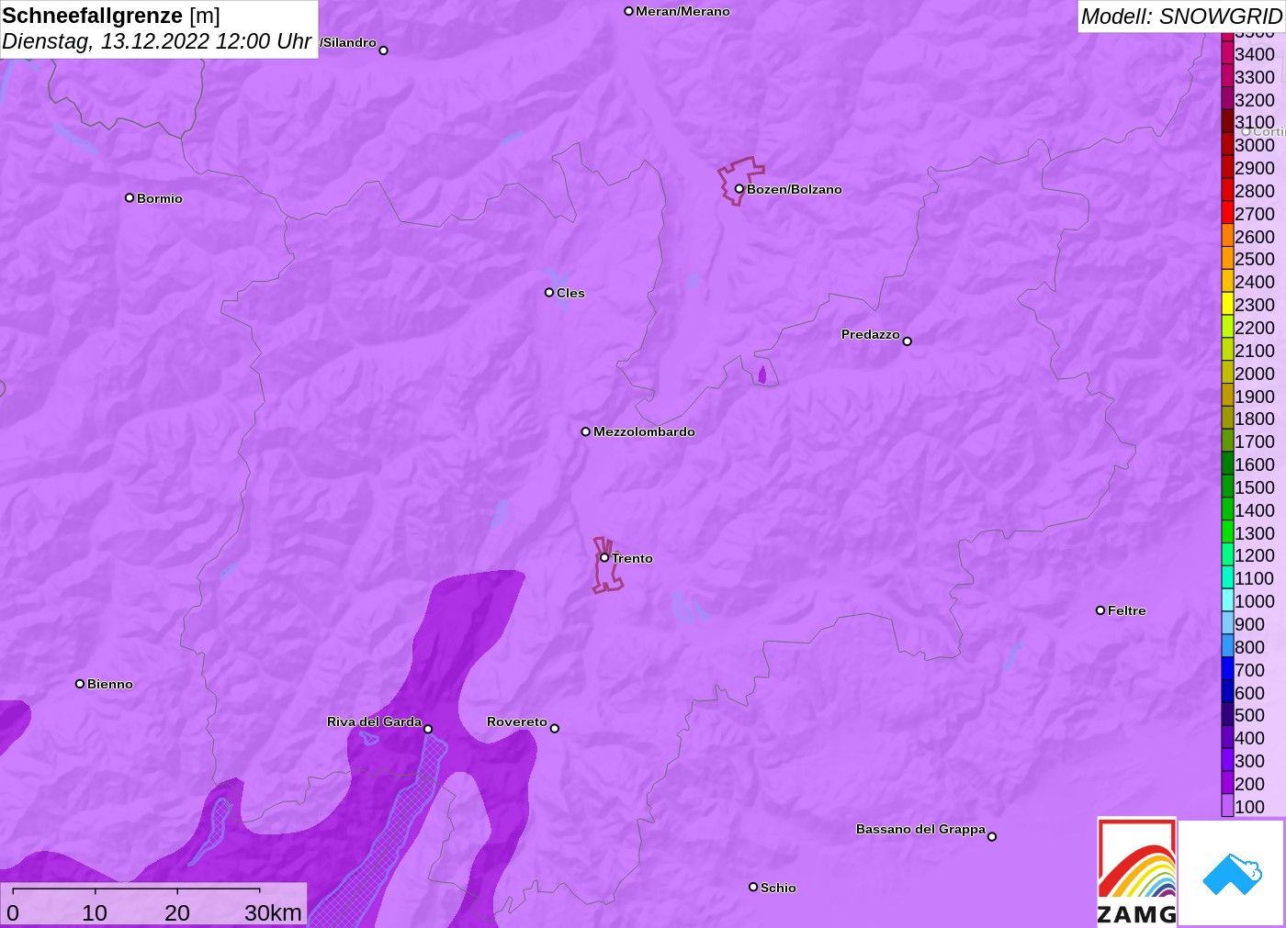Click the legend value '200'
This screenshot has height=928, width=1286.
[x=1249, y=784]
